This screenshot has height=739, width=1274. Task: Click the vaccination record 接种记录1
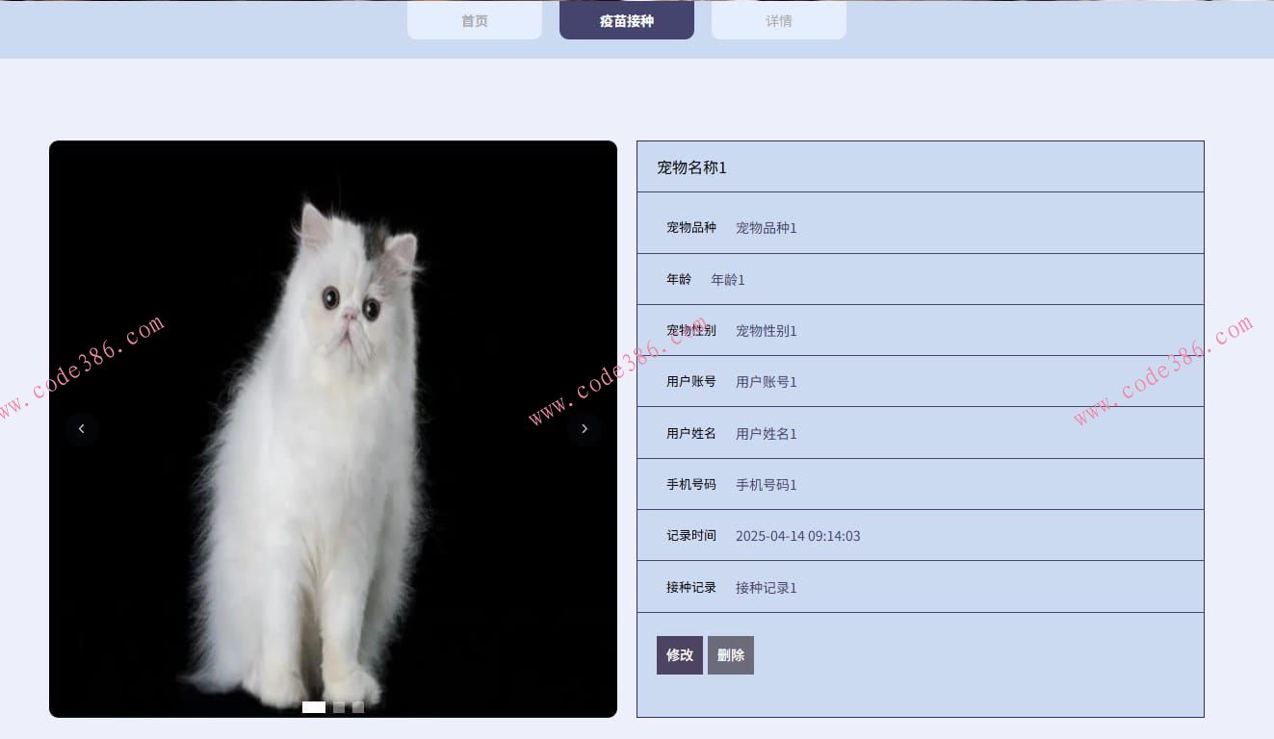pyautogui.click(x=765, y=588)
